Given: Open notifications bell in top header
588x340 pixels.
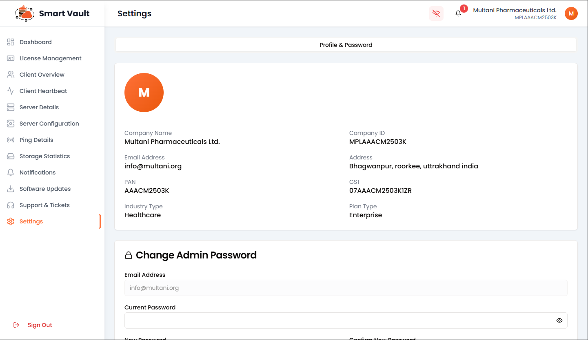Looking at the screenshot, I should [458, 13].
